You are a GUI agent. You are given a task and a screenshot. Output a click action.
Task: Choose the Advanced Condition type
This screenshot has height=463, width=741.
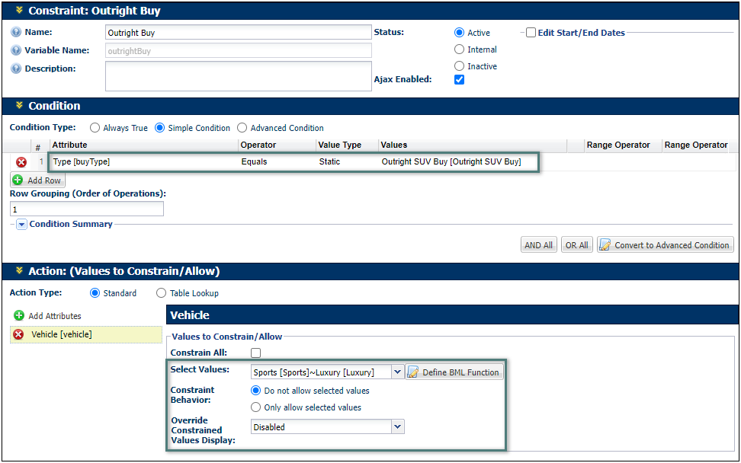click(x=242, y=128)
